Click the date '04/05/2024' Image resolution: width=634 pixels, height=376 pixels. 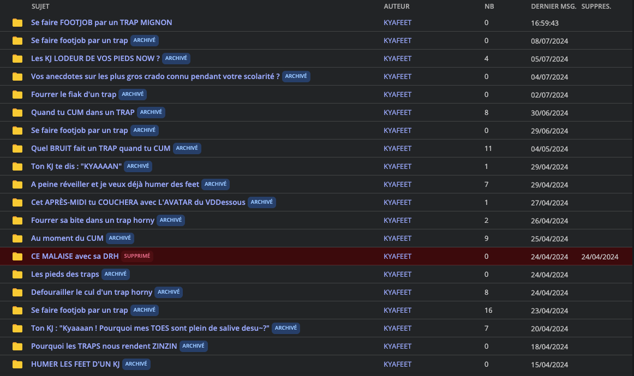(549, 149)
